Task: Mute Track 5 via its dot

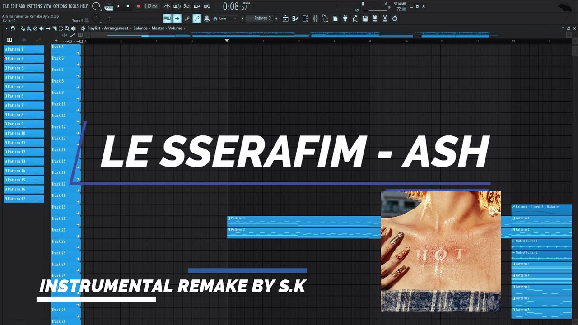Action: coord(78,53)
